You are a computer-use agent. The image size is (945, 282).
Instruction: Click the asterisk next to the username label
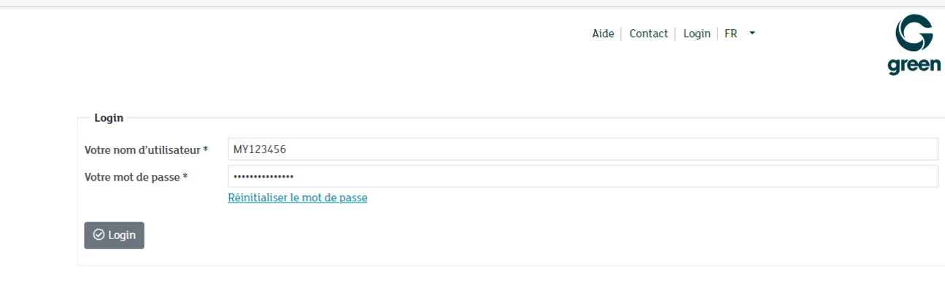point(206,149)
